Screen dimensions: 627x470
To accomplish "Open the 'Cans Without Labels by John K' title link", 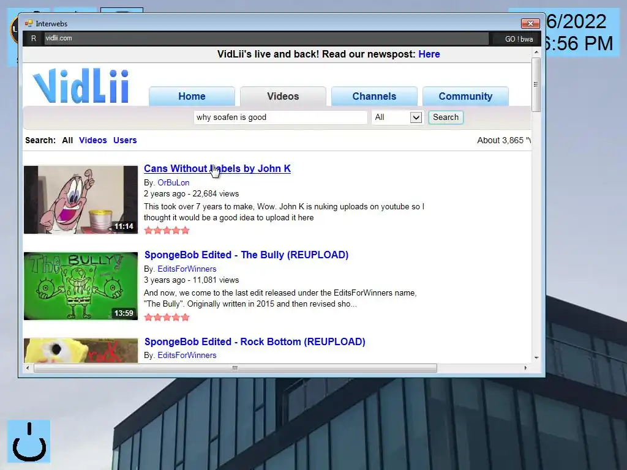I will click(217, 169).
